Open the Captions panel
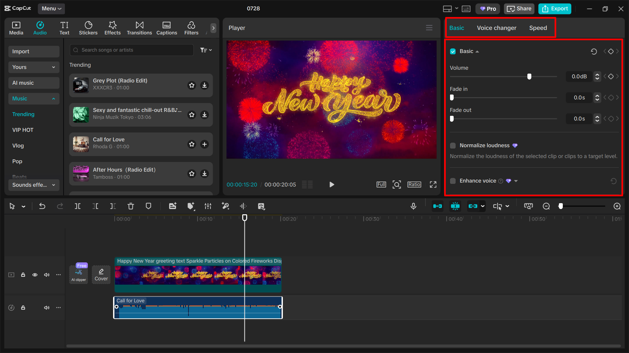629x353 pixels. pyautogui.click(x=167, y=28)
